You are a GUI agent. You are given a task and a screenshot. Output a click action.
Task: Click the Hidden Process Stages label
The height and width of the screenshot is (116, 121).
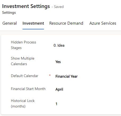tap(24, 45)
